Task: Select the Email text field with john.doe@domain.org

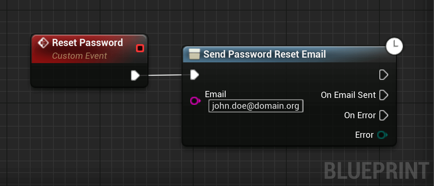Action: pos(256,106)
